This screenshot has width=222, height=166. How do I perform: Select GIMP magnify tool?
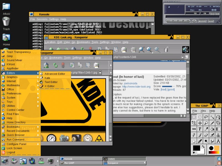coord(206,123)
